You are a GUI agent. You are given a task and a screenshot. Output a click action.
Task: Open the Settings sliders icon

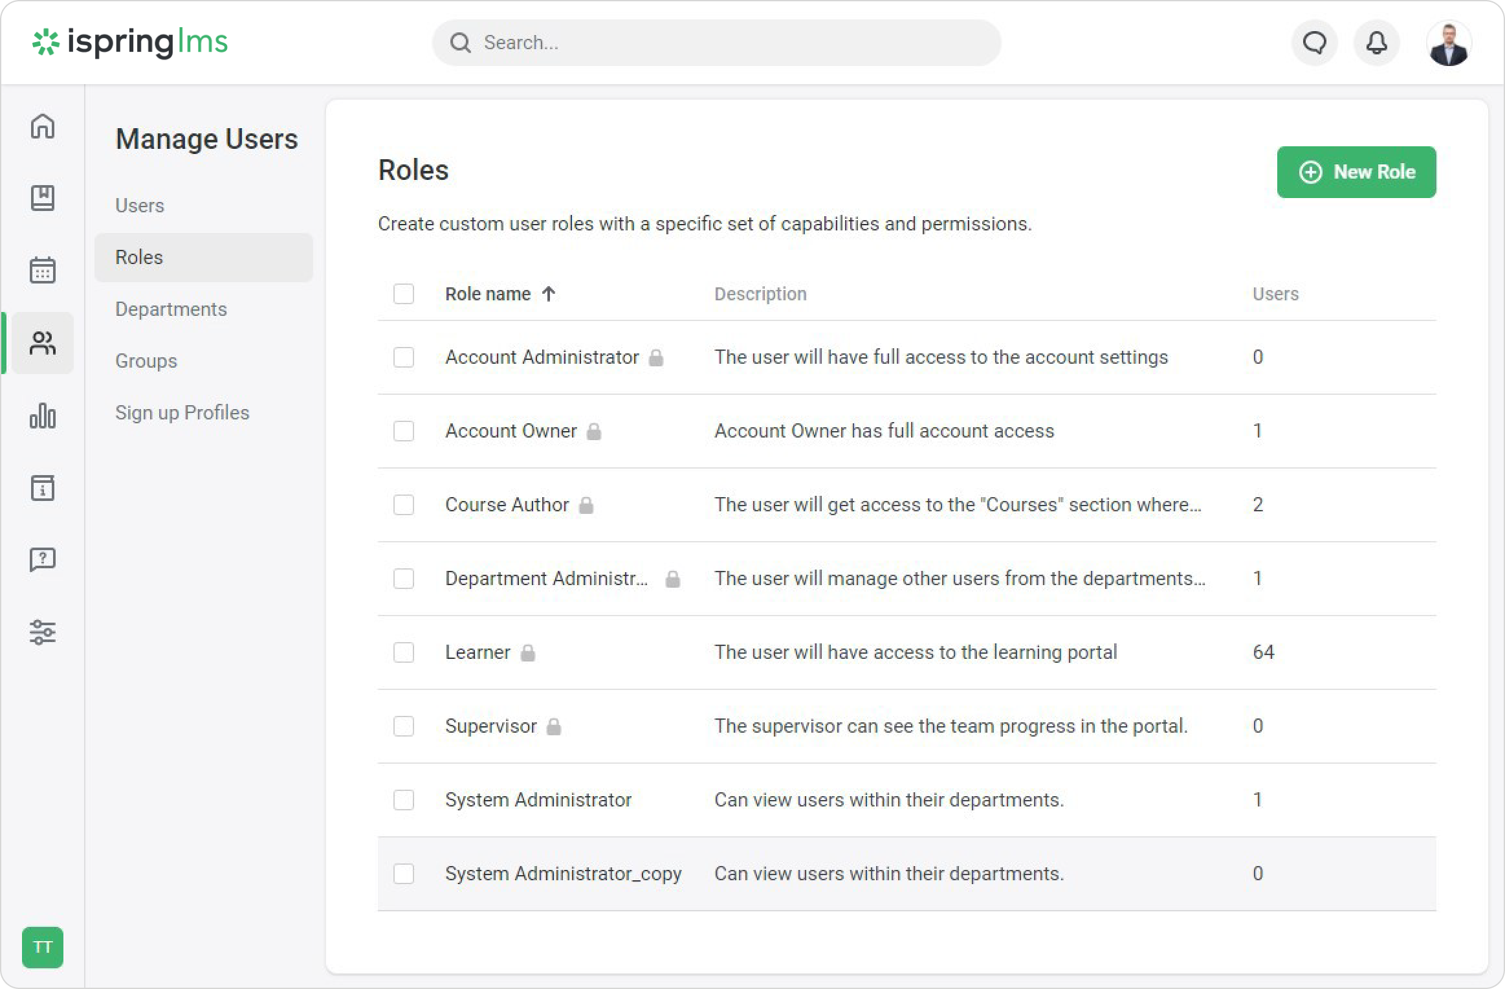pyautogui.click(x=43, y=632)
